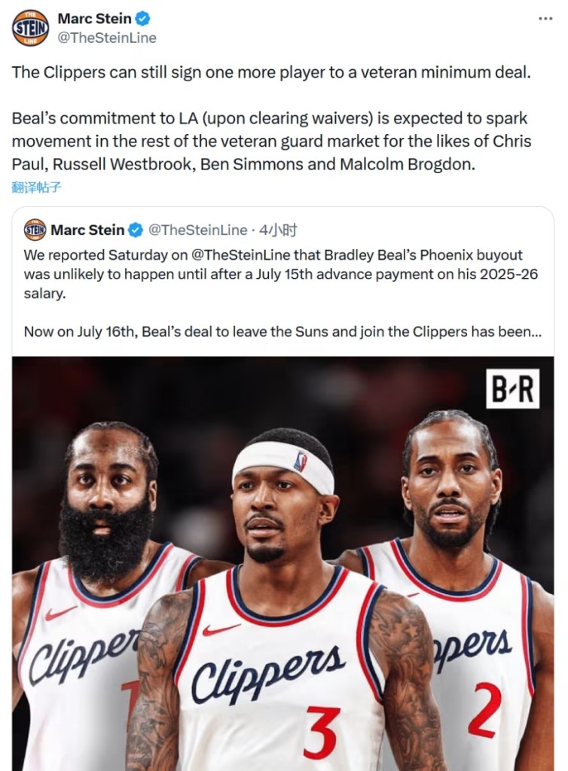This screenshot has height=771, width=568.
Task: Open the Clippers trio photo
Action: coord(282,563)
